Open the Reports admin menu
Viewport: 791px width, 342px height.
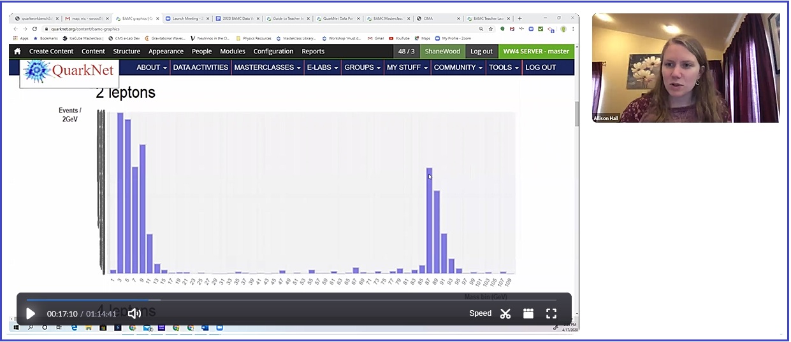[x=313, y=51]
